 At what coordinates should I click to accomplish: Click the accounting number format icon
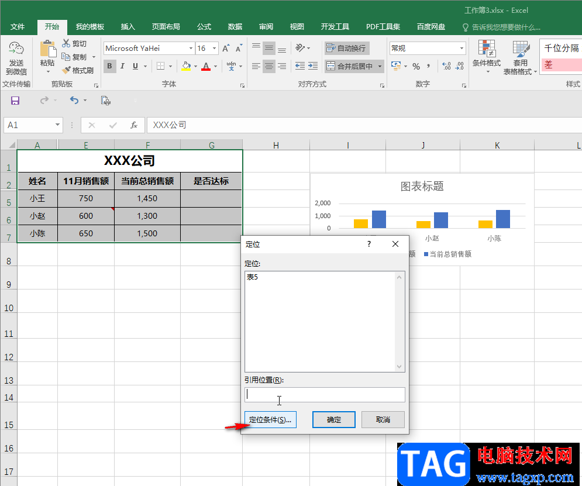[396, 66]
